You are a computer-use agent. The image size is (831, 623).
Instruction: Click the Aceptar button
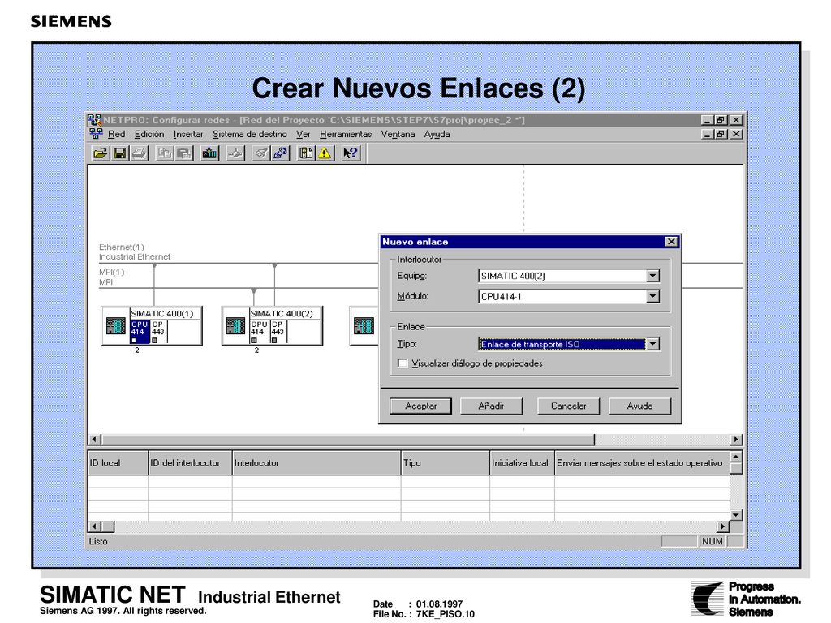(x=421, y=406)
